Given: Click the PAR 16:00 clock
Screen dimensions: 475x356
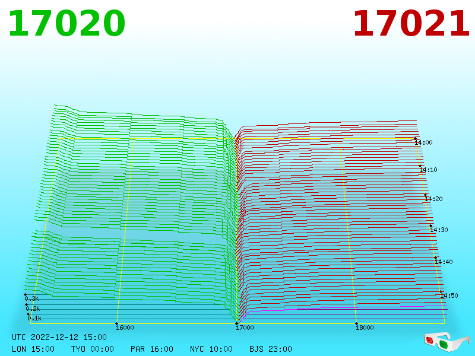Looking at the screenshot, I should [x=152, y=349].
